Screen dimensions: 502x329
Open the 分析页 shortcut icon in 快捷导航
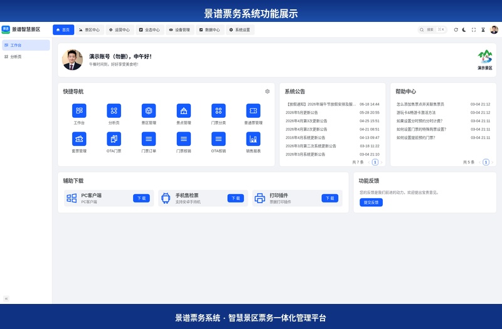click(114, 111)
